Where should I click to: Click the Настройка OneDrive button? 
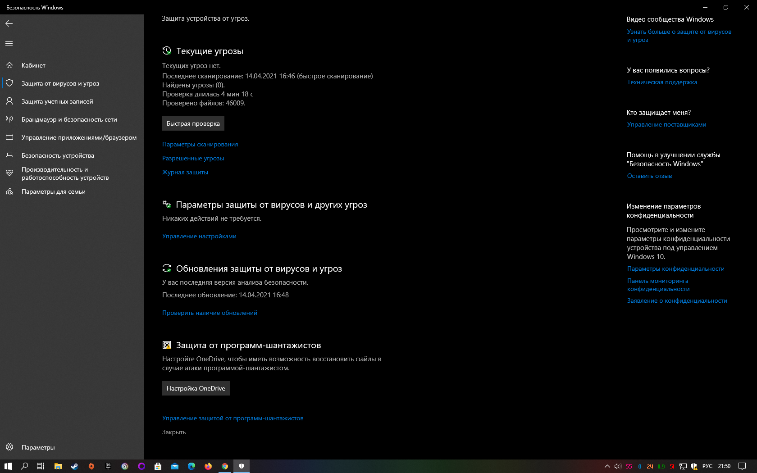[x=196, y=388]
